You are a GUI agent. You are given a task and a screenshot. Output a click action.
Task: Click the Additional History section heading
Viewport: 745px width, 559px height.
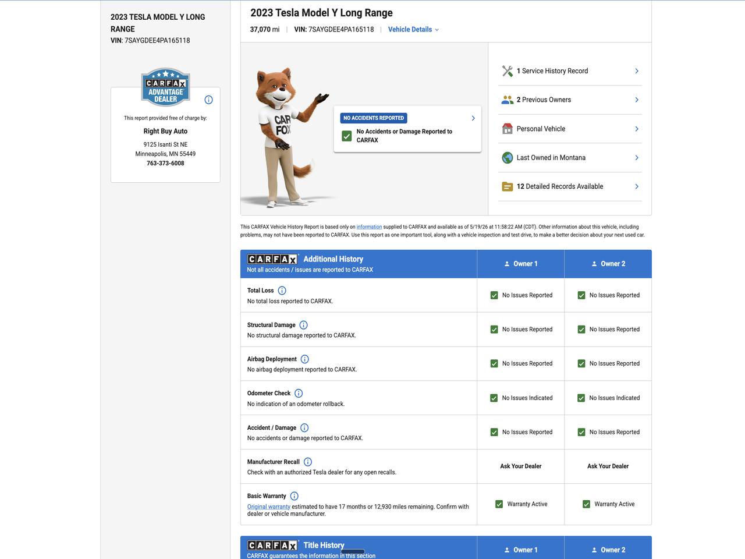[x=333, y=259]
